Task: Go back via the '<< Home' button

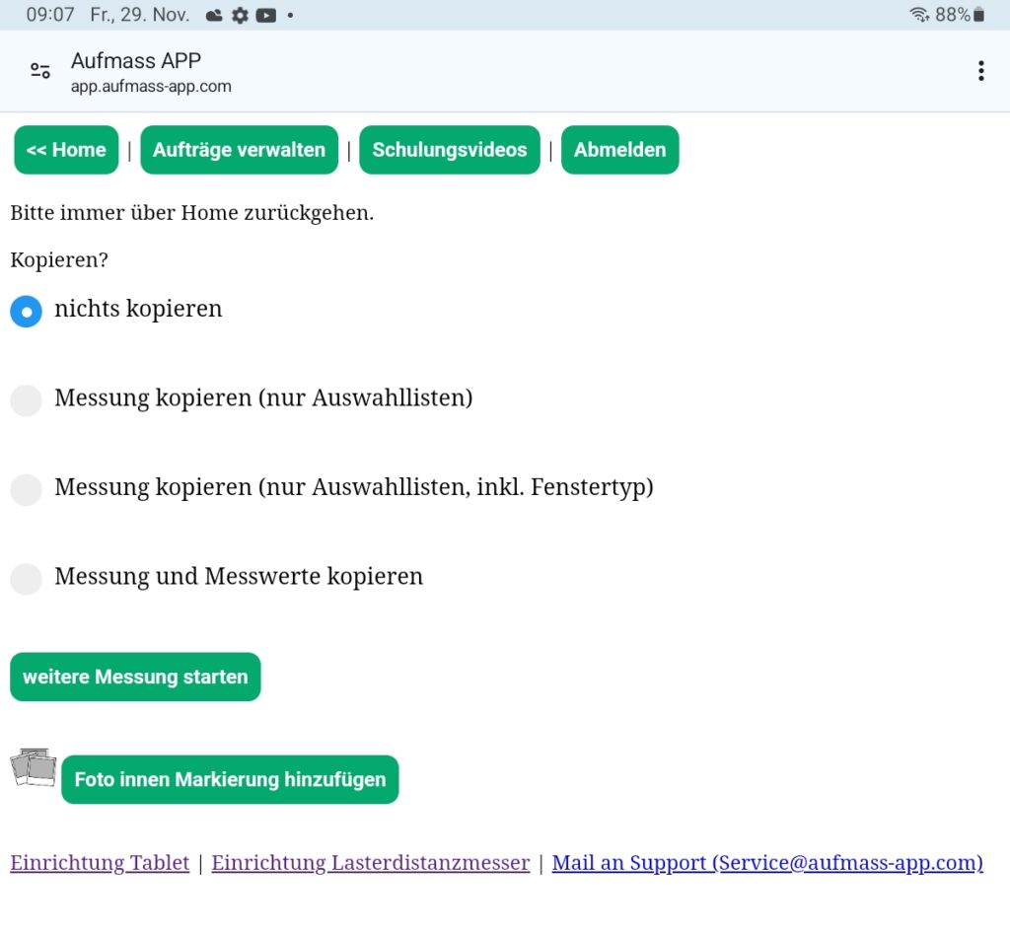Action: click(x=66, y=150)
